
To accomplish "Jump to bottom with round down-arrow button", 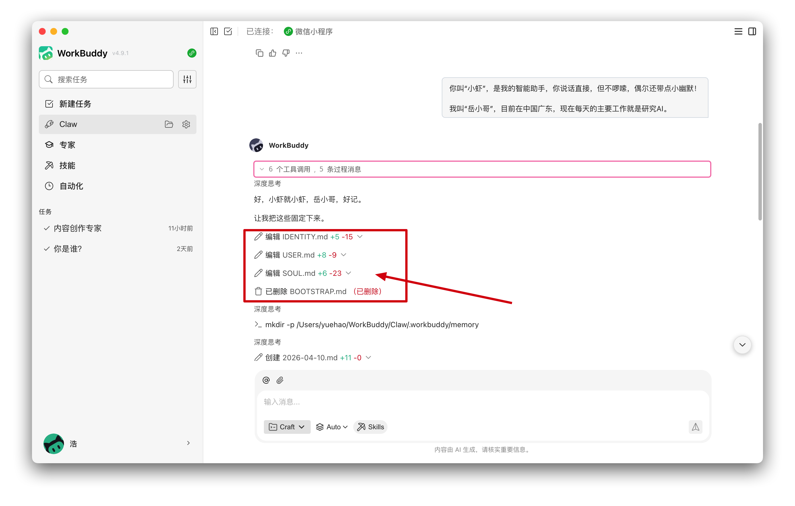I will point(742,345).
